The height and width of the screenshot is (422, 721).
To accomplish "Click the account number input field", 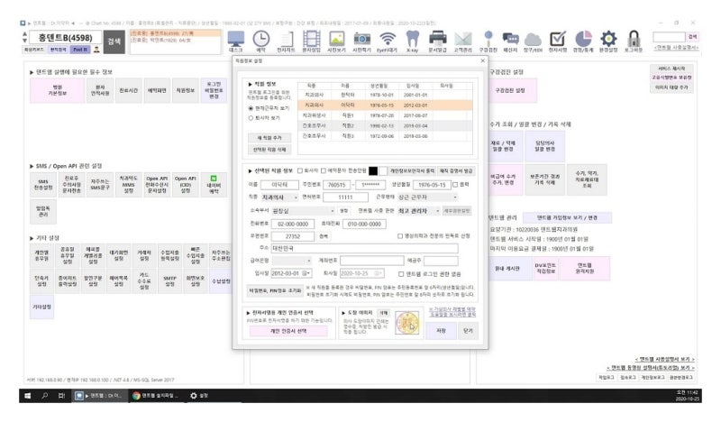I will pos(372,261).
